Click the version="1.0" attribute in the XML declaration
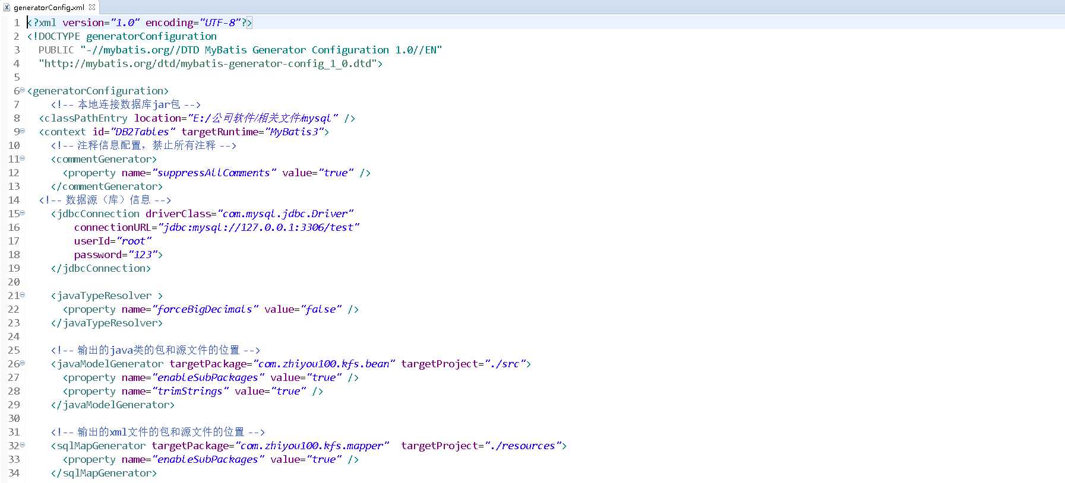This screenshot has width=1065, height=483. point(101,23)
